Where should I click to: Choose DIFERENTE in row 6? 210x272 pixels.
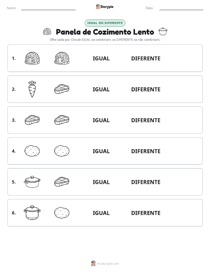point(146,213)
